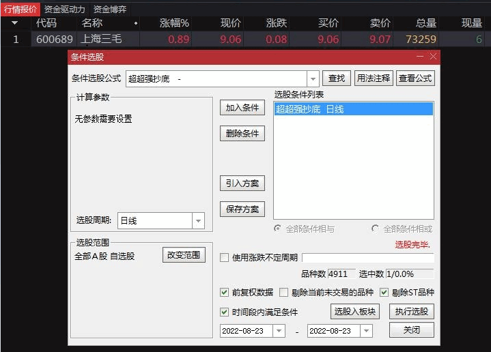Sort by 现价 column header
This screenshot has width=491, height=352.
click(x=231, y=23)
